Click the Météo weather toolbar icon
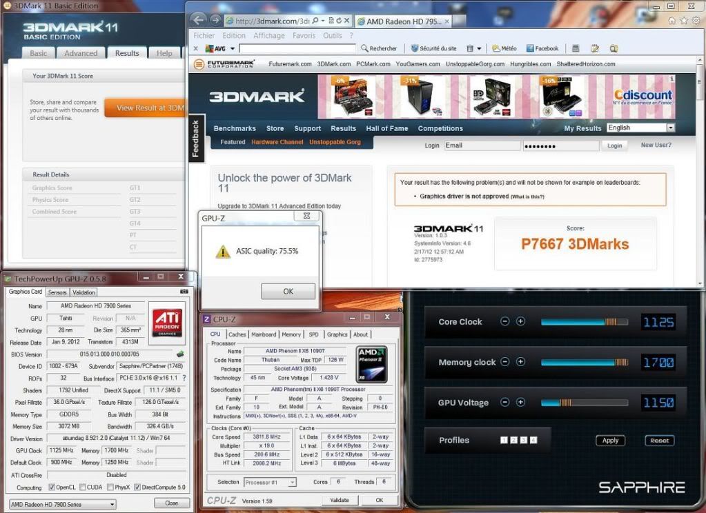This screenshot has width=706, height=513. (504, 48)
